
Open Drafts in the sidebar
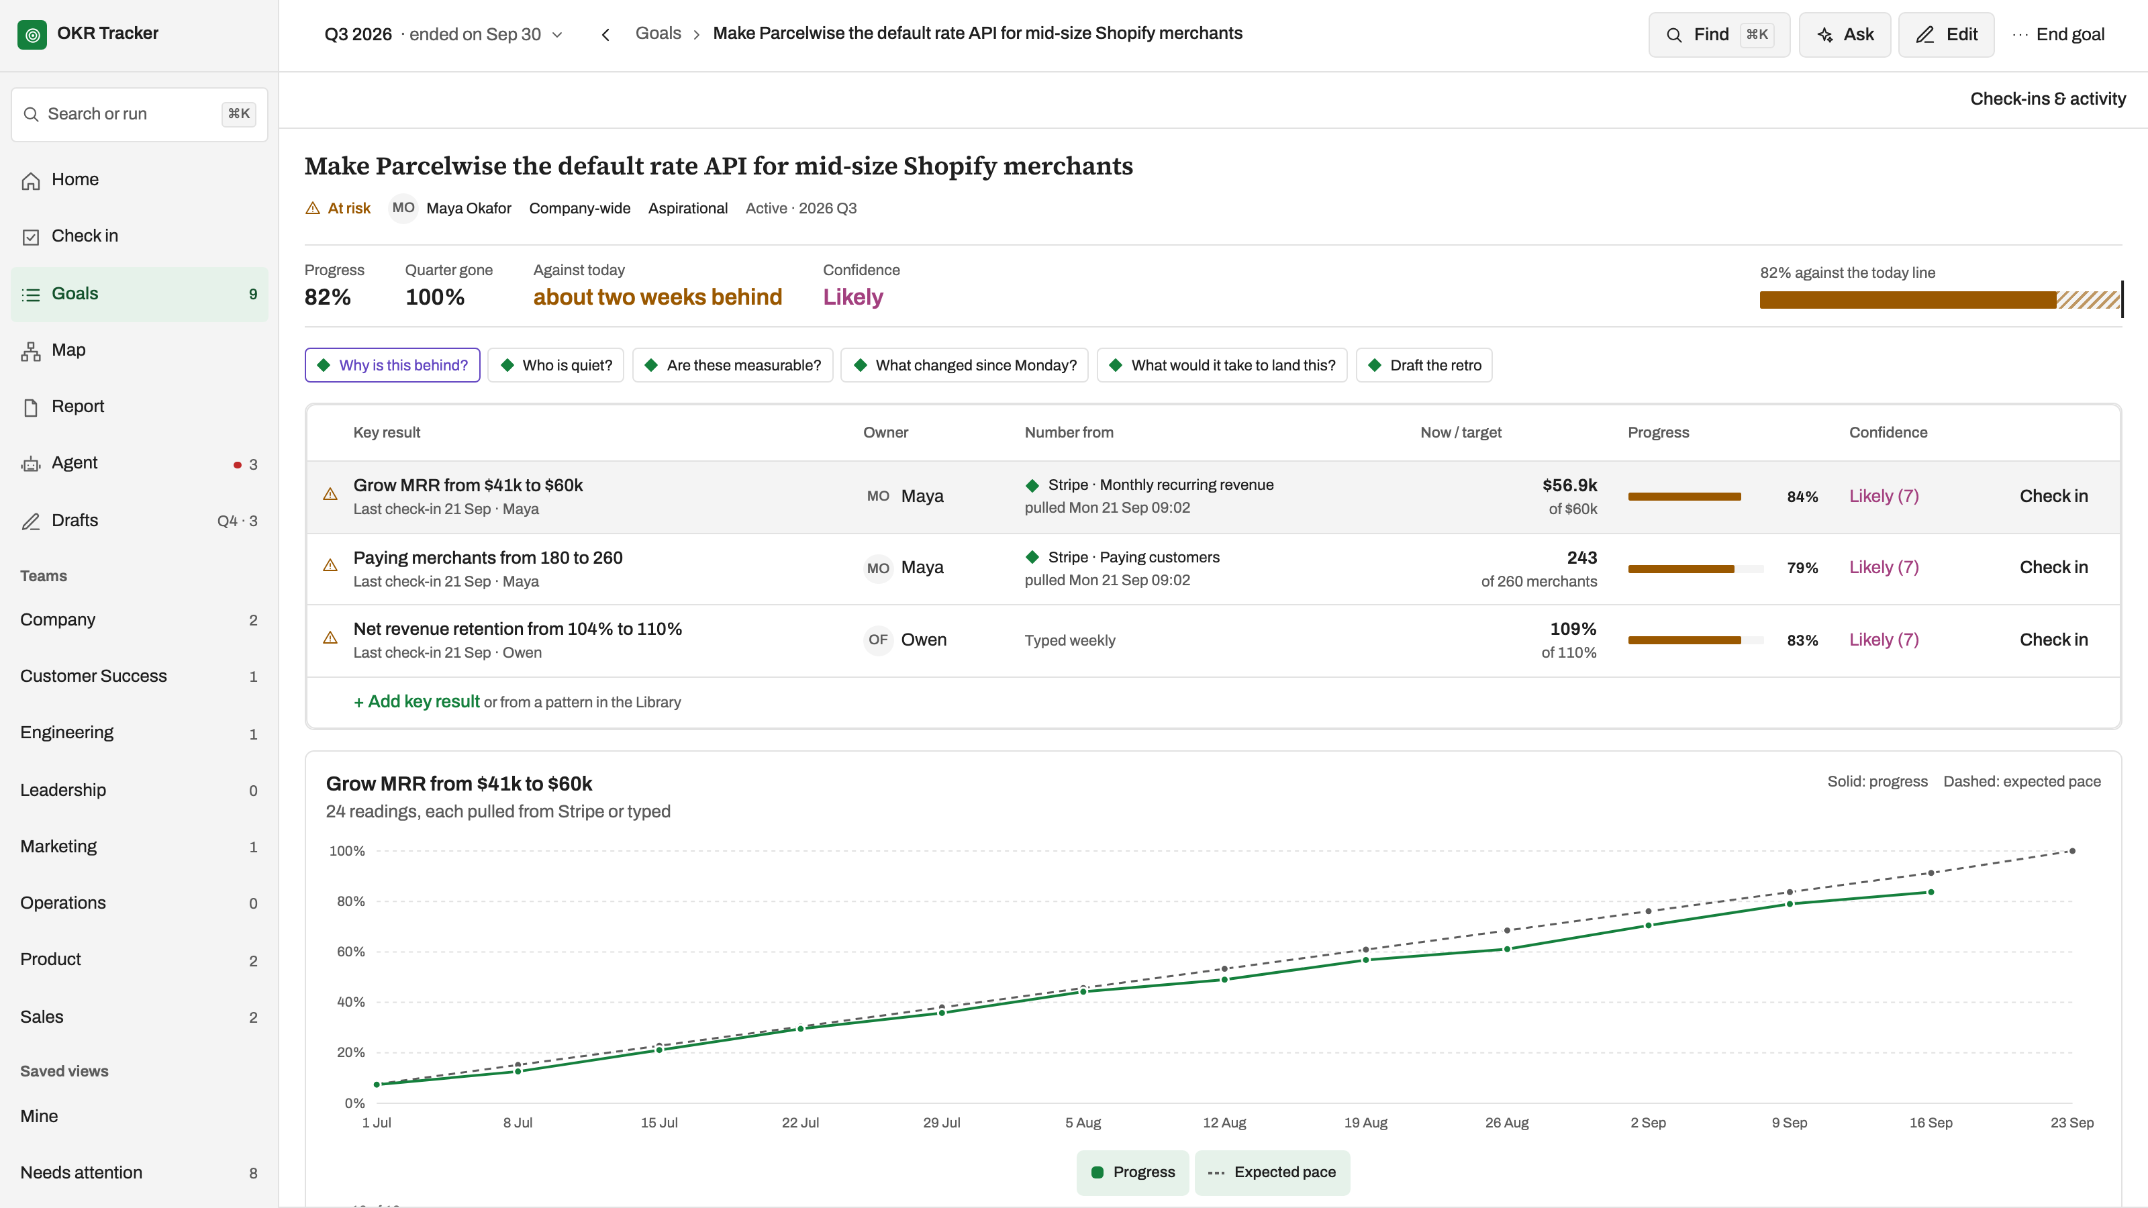point(139,520)
